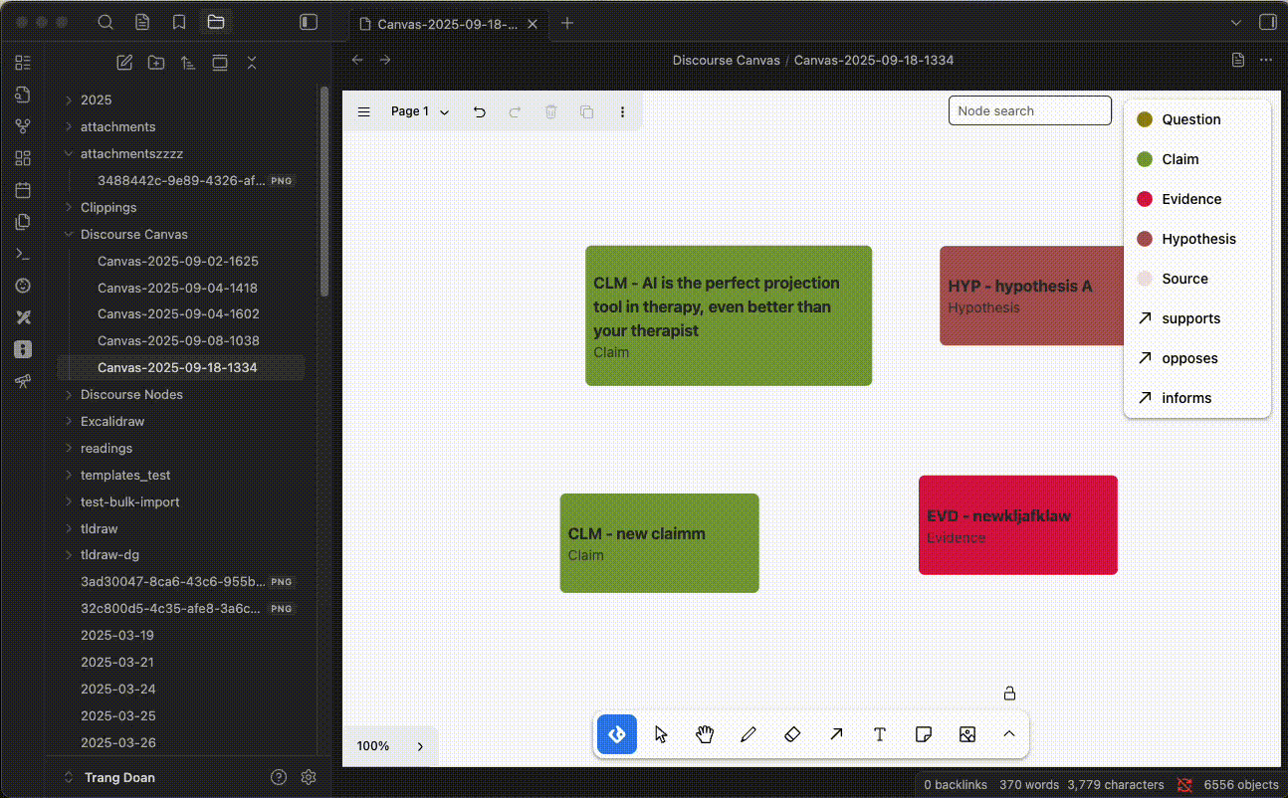
Task: Open file Canvas-2025-09-02-1625
Action: pos(177,261)
